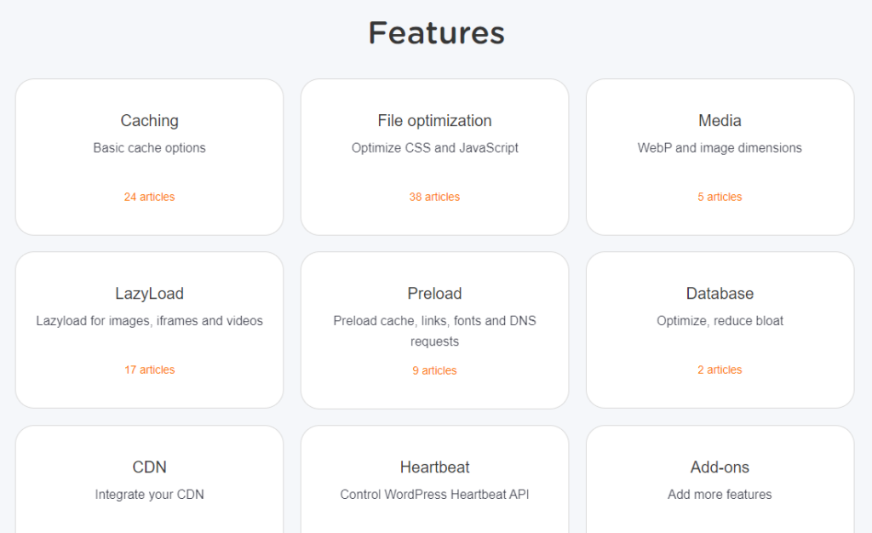Image resolution: width=872 pixels, height=533 pixels.
Task: Click the '24 articles' link under Caching
Action: pyautogui.click(x=150, y=197)
